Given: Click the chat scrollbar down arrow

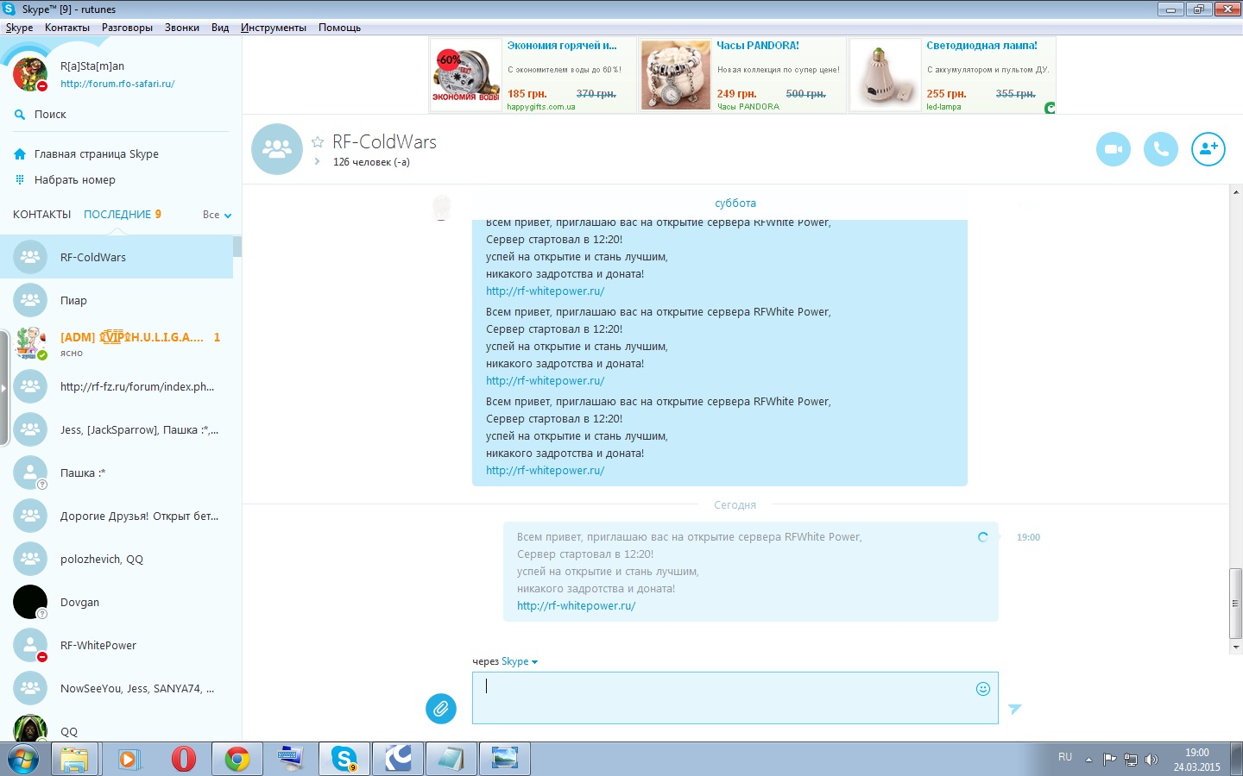Looking at the screenshot, I should 1236,647.
